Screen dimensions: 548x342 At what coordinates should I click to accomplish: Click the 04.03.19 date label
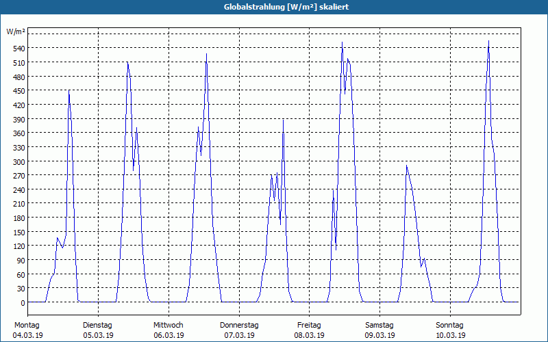coord(27,335)
